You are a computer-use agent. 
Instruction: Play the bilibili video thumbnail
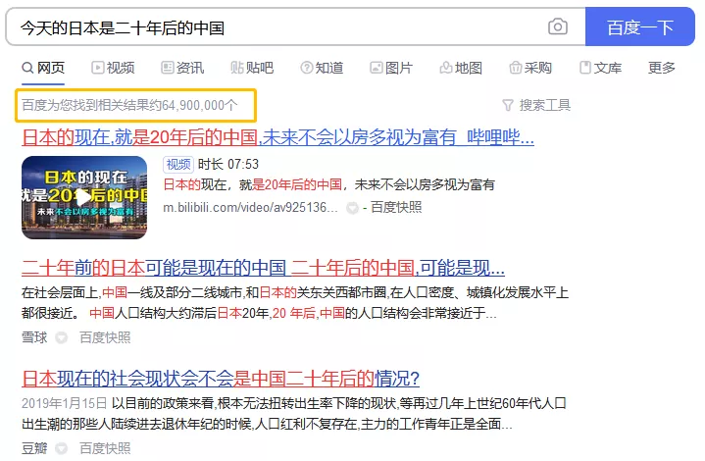click(x=84, y=197)
